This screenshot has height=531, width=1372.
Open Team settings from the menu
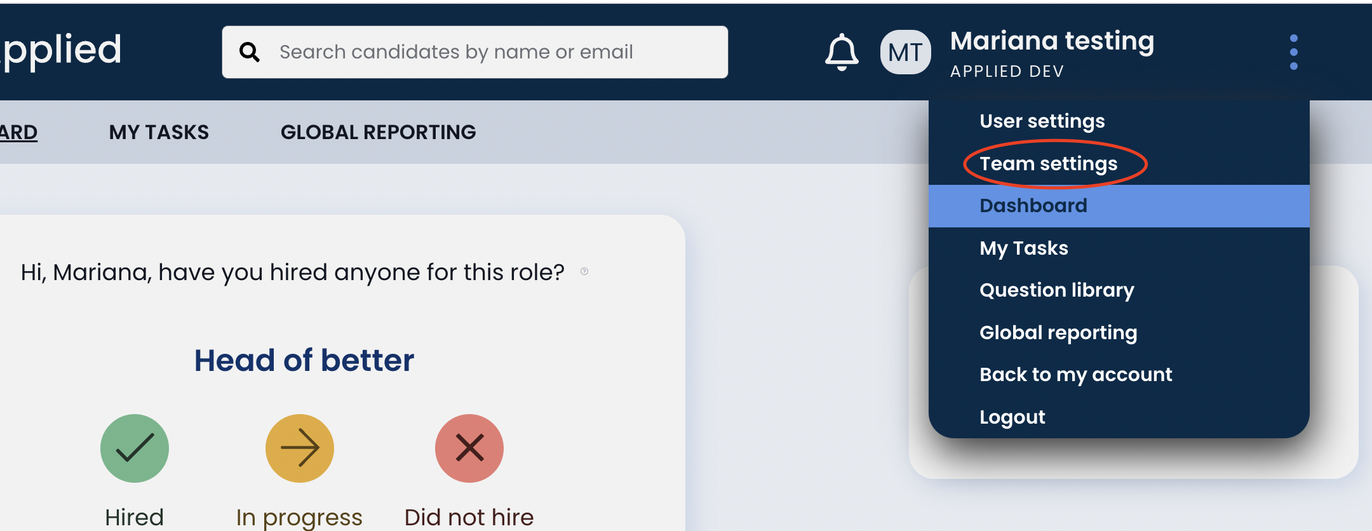tap(1048, 164)
